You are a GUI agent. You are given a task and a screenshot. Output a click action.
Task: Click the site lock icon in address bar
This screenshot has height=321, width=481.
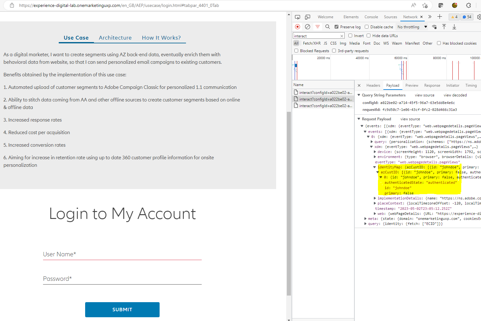pos(12,5)
